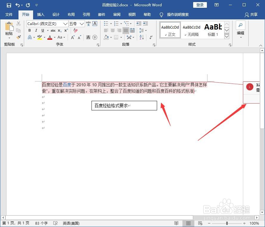265x227 pixels.
Task: Open Customize Quick Access Toolbar dropdown
Action: [x=36, y=5]
